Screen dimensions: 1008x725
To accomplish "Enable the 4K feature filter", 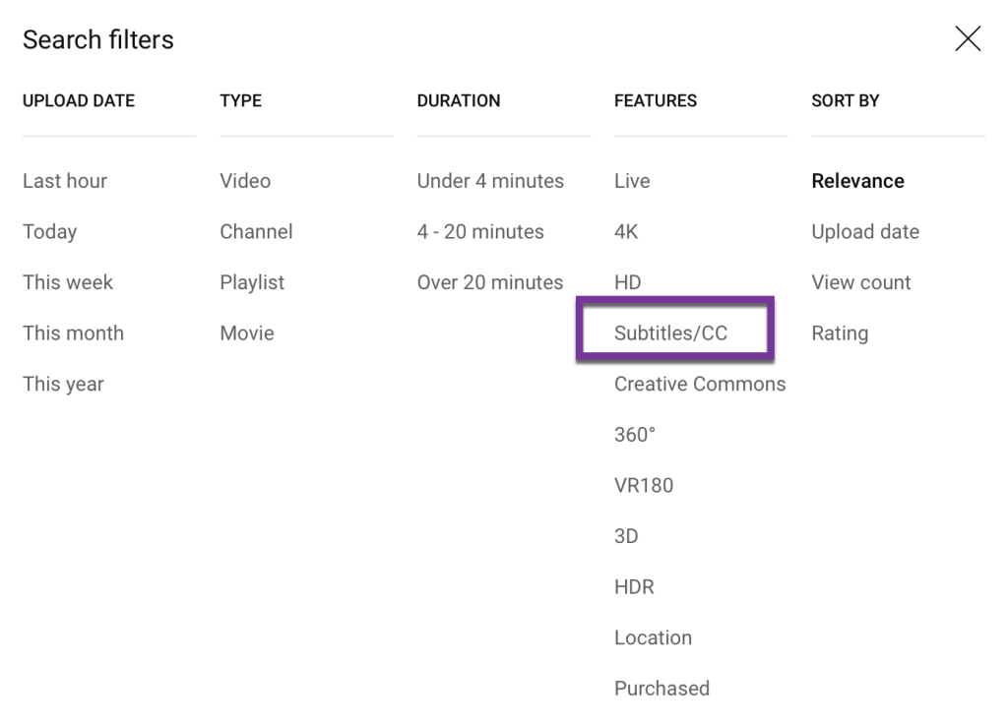I will point(626,232).
